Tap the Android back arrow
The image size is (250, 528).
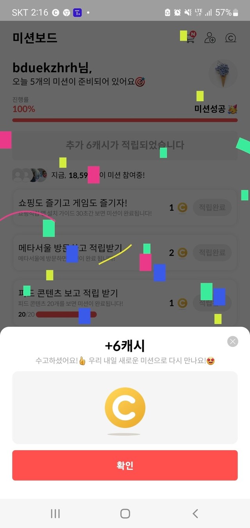point(195,514)
